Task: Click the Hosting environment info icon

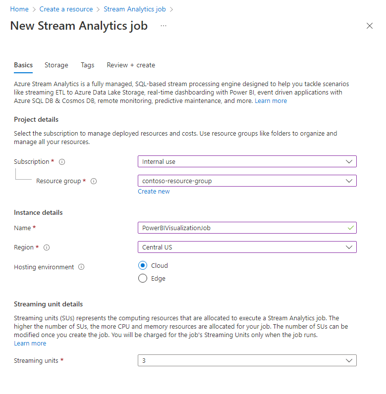Action: tap(81, 267)
